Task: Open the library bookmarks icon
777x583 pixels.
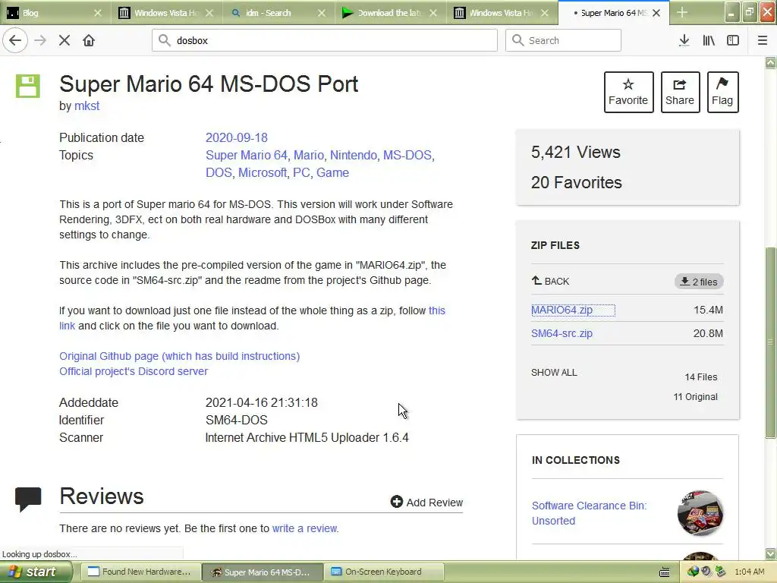Action: pyautogui.click(x=709, y=40)
